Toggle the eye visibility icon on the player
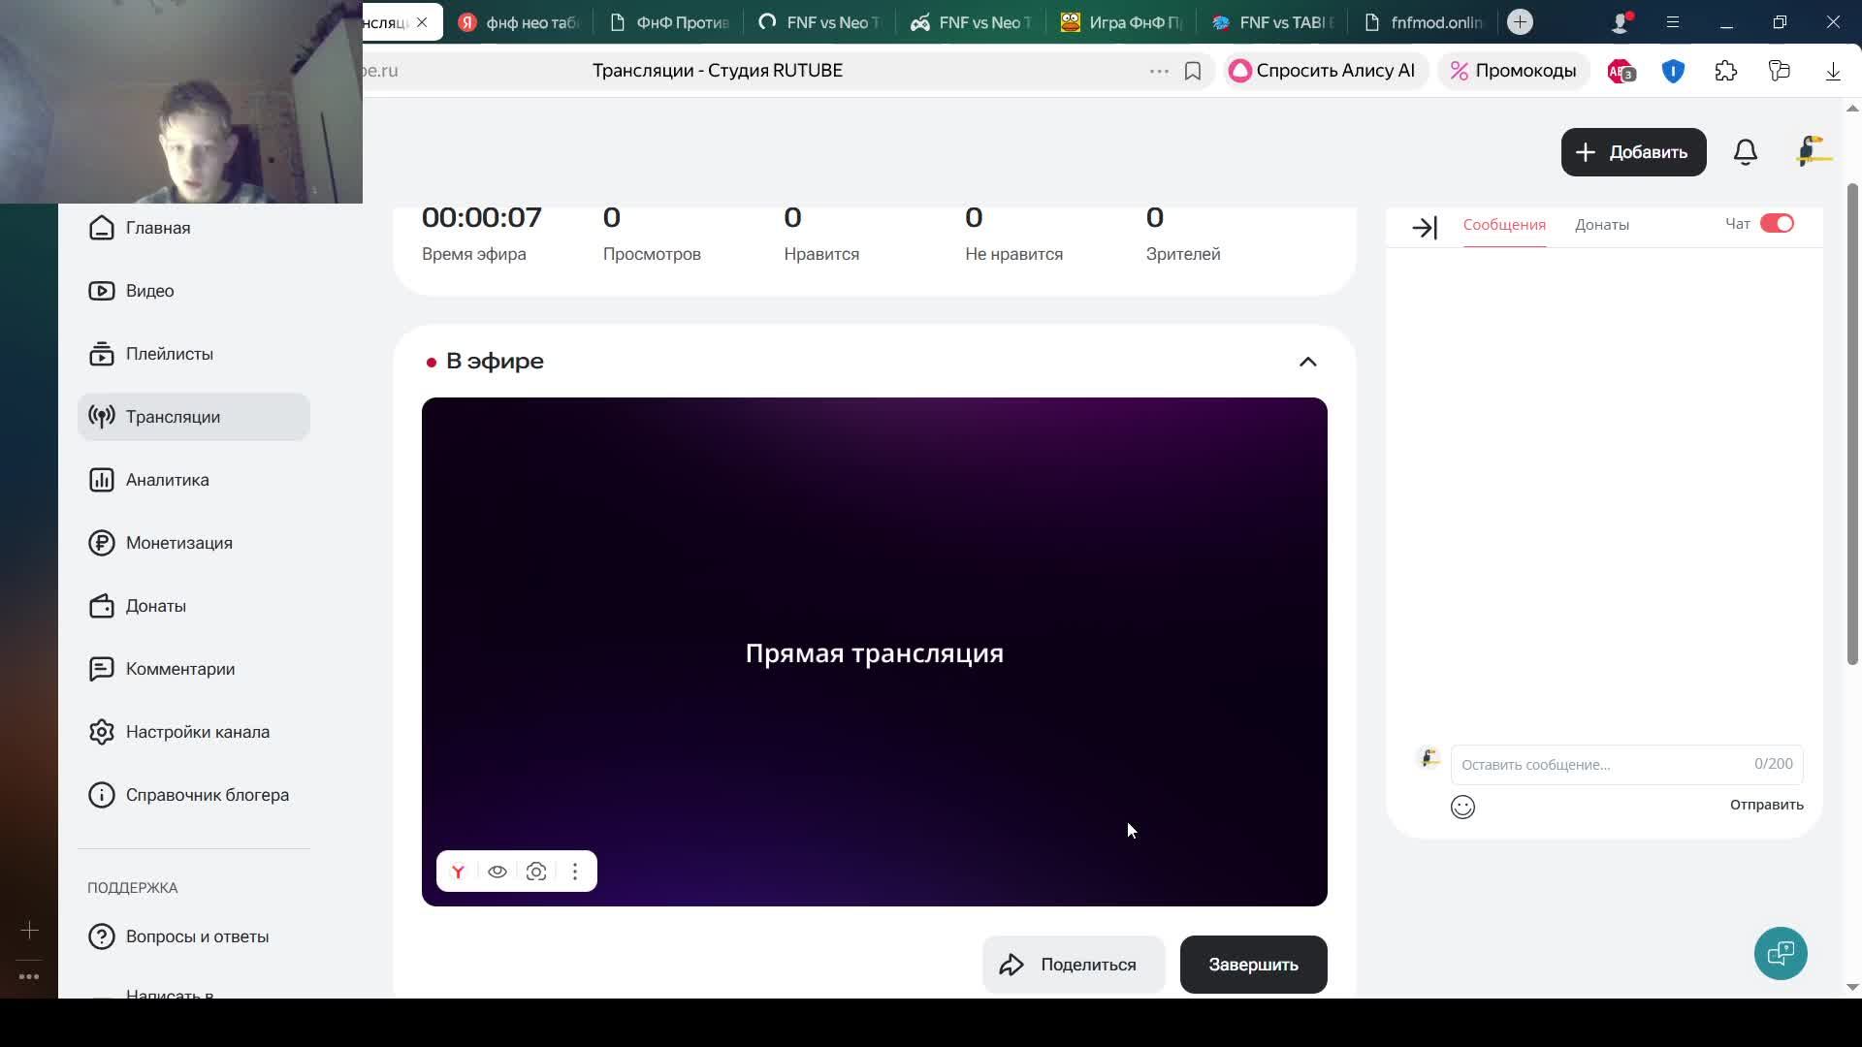This screenshot has width=1862, height=1047. tap(498, 872)
